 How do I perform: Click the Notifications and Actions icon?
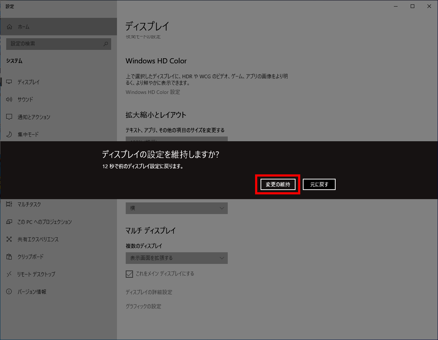pyautogui.click(x=9, y=117)
